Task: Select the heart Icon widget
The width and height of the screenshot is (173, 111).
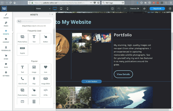Action: coord(45,69)
